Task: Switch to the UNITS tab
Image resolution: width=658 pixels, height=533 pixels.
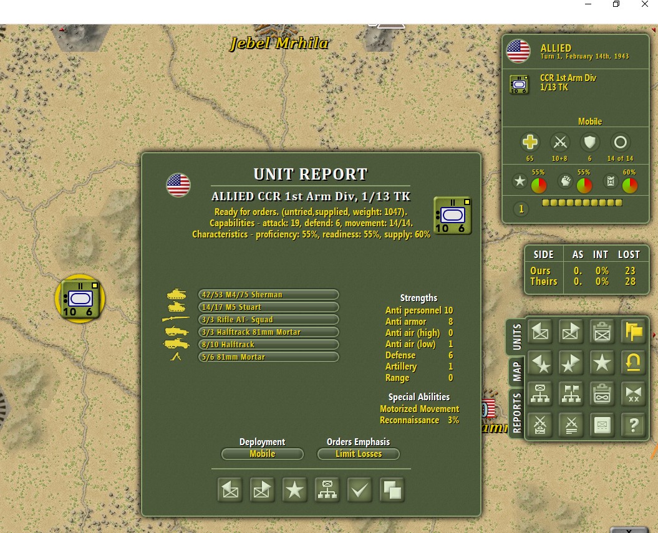Action: [x=517, y=337]
